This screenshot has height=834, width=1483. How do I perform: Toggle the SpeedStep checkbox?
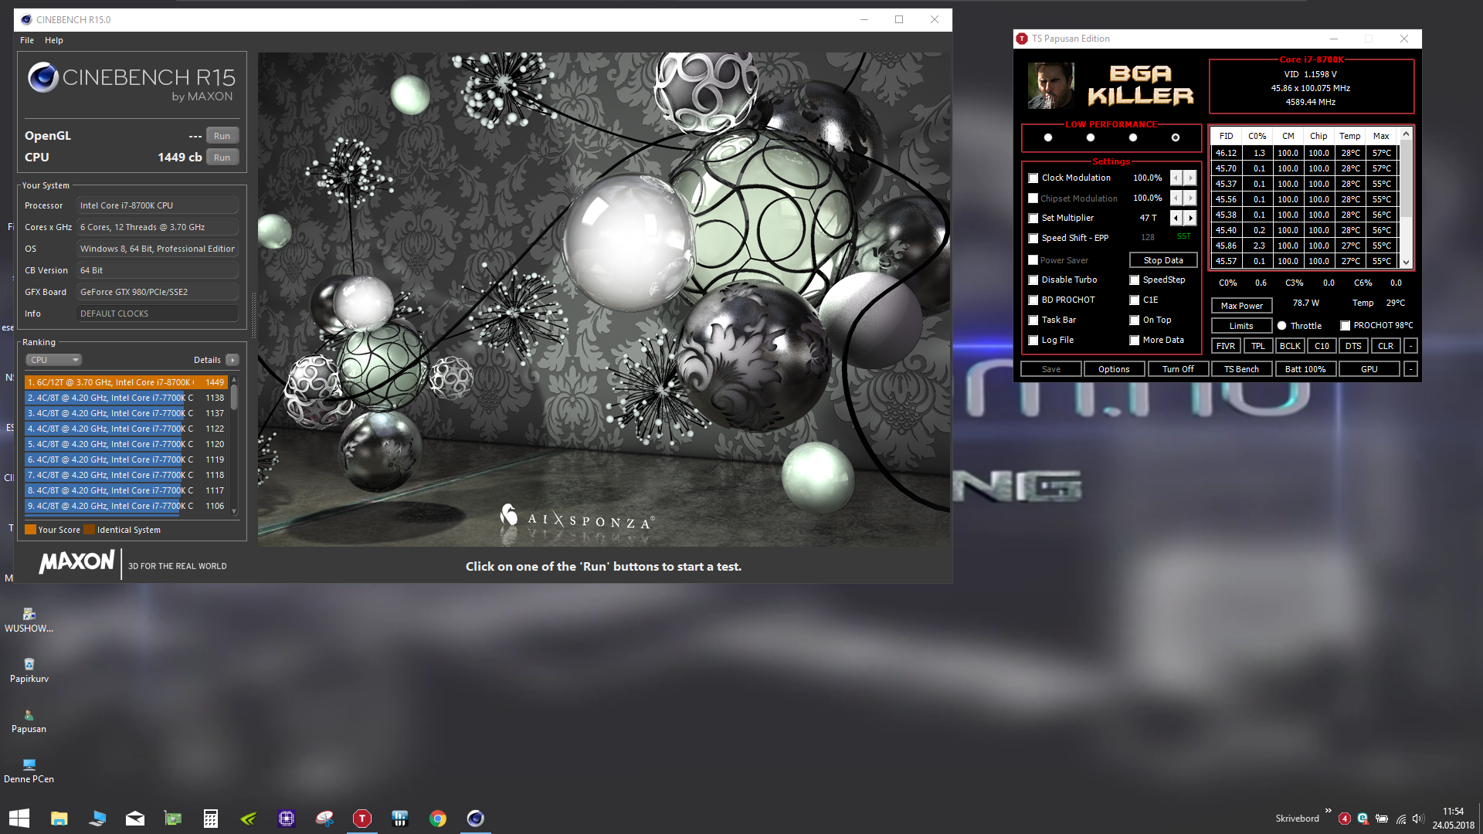point(1134,280)
